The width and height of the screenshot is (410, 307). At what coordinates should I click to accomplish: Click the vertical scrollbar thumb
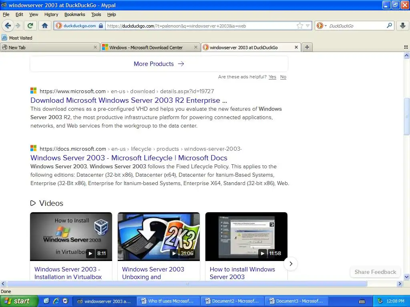click(407, 116)
